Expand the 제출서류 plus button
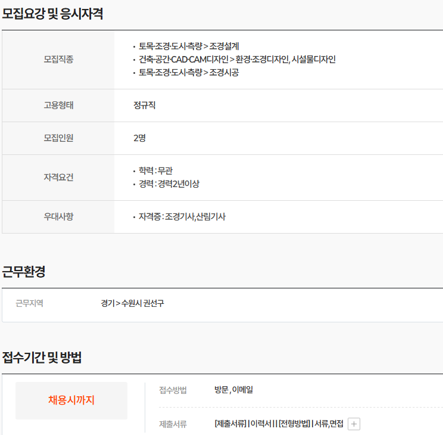 click(354, 424)
